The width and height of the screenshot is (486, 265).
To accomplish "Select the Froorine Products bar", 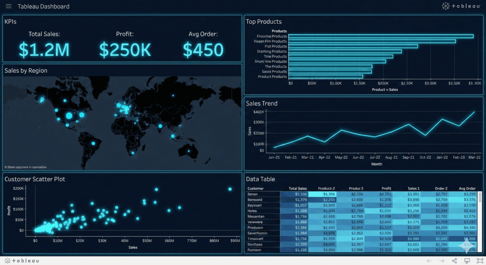I will pyautogui.click(x=381, y=36).
